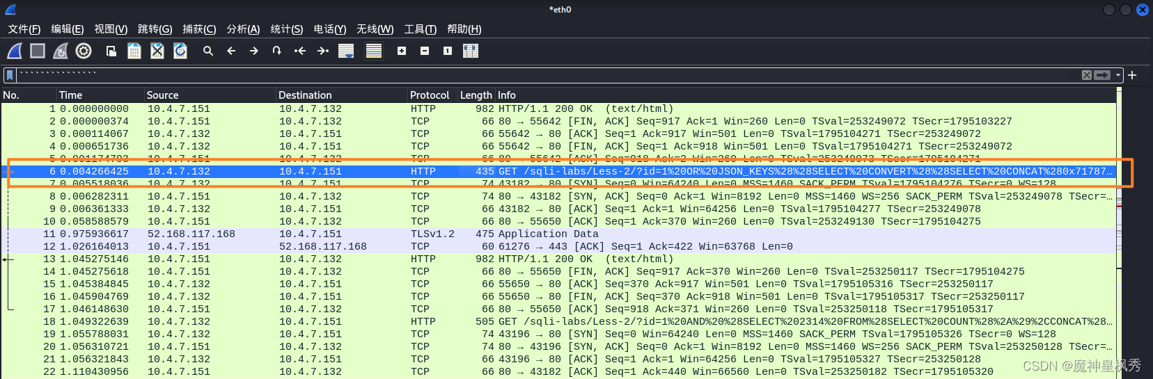Expand the display filter history dropdown
This screenshot has width=1153, height=379.
1118,75
